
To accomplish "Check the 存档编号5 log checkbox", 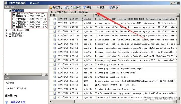I will [14, 27].
